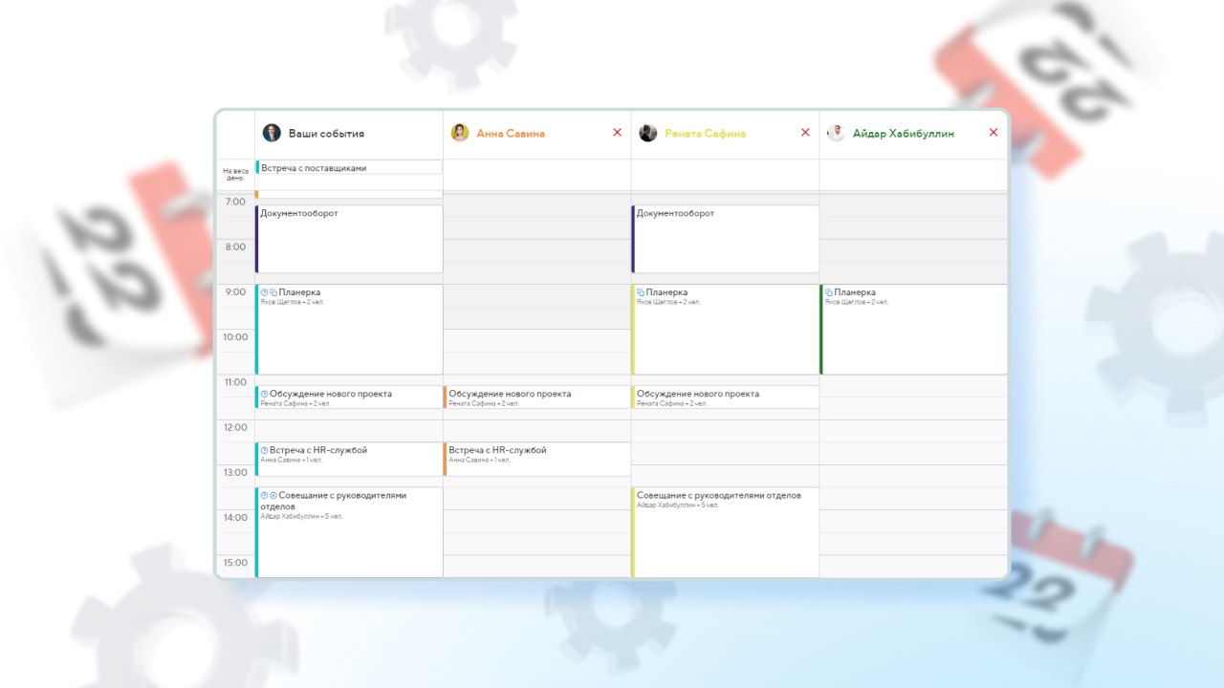
Task: Select the 12:00 slot in Айдар Хабибуллин's column
Action: point(913,431)
